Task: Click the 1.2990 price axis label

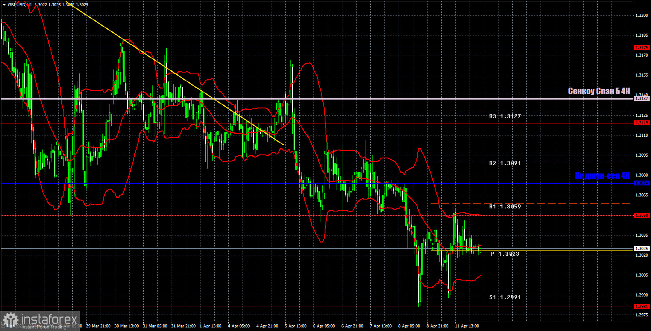Action: (642, 295)
